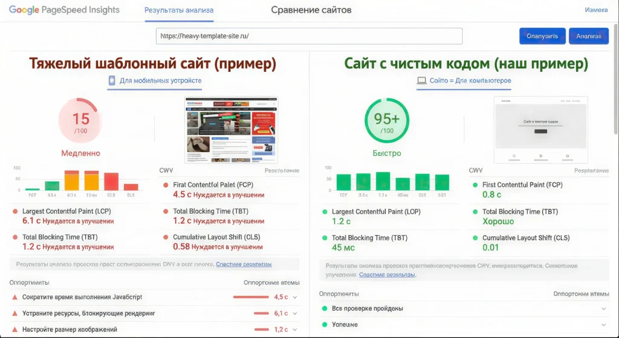Select the green 'Хорошо' TBT value
The image size is (619, 338).
tap(498, 222)
